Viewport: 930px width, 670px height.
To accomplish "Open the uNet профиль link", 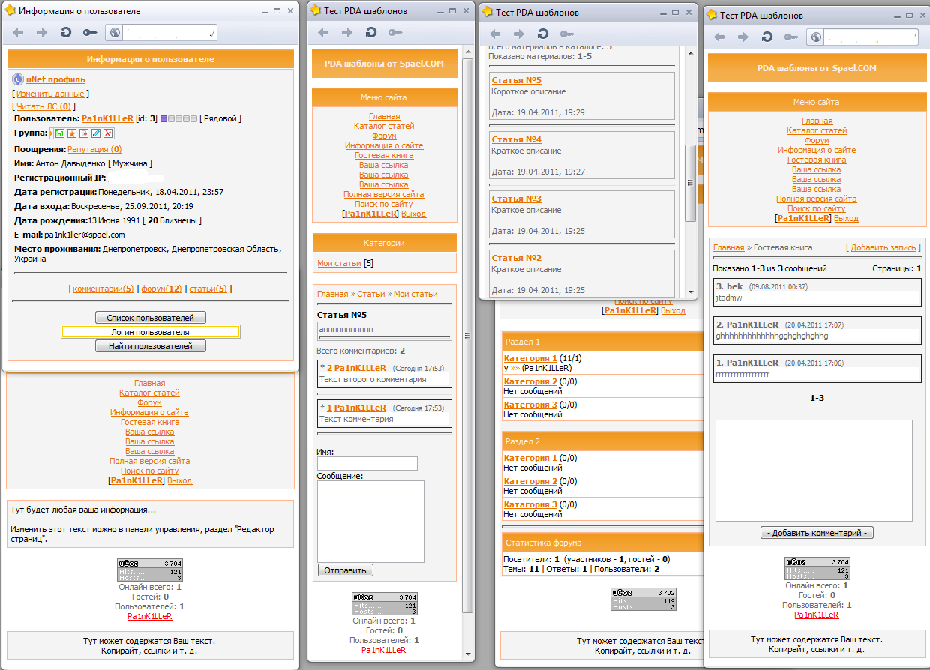I will coord(55,79).
